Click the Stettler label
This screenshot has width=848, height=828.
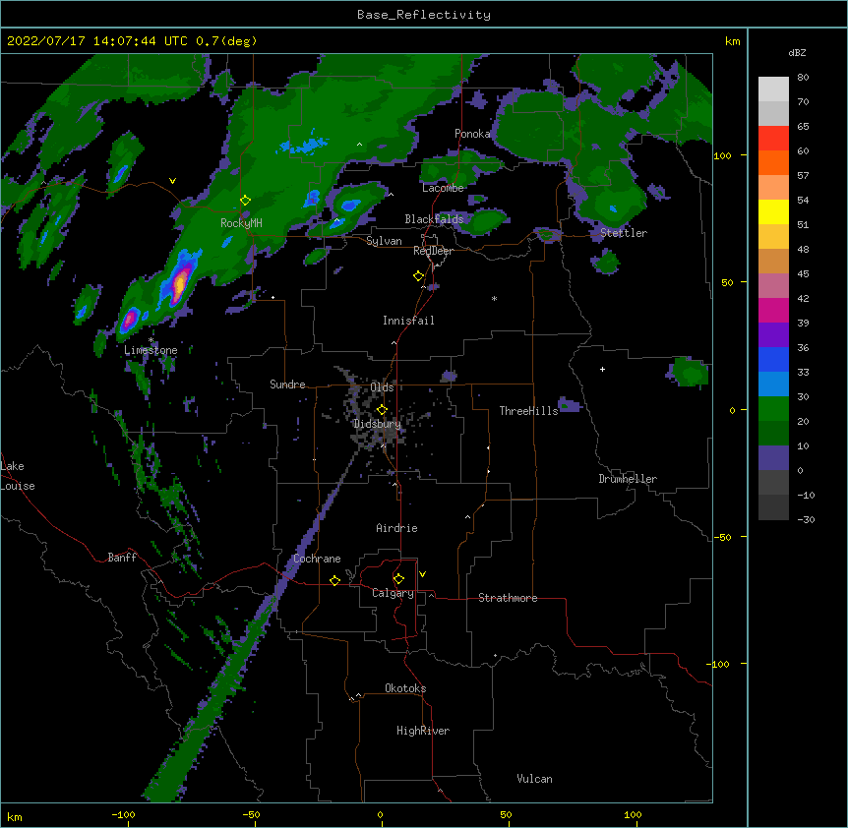click(624, 233)
